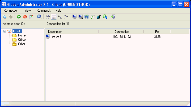The width and height of the screenshot is (191, 107).
Task: Click the green arrow Exit icon
Action: tap(113, 17)
